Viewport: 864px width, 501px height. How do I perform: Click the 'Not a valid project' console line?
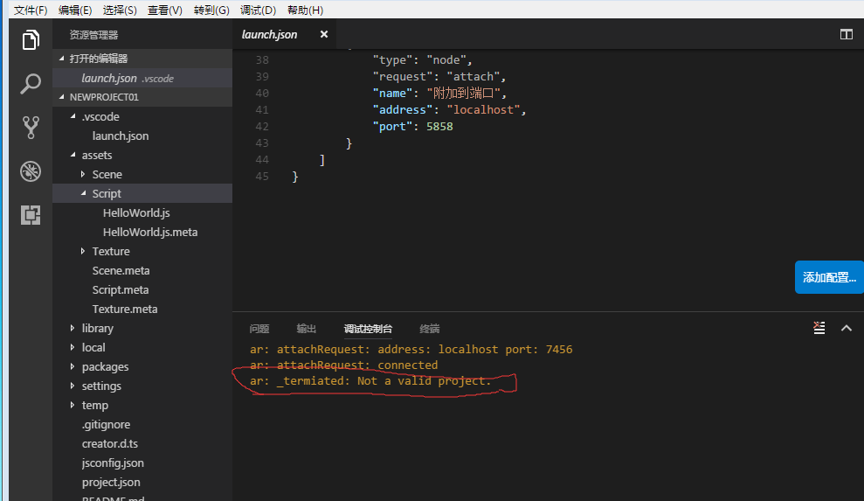(x=370, y=380)
